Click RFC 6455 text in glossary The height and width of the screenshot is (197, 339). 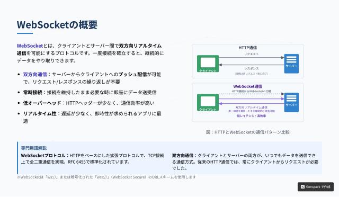point(76,162)
